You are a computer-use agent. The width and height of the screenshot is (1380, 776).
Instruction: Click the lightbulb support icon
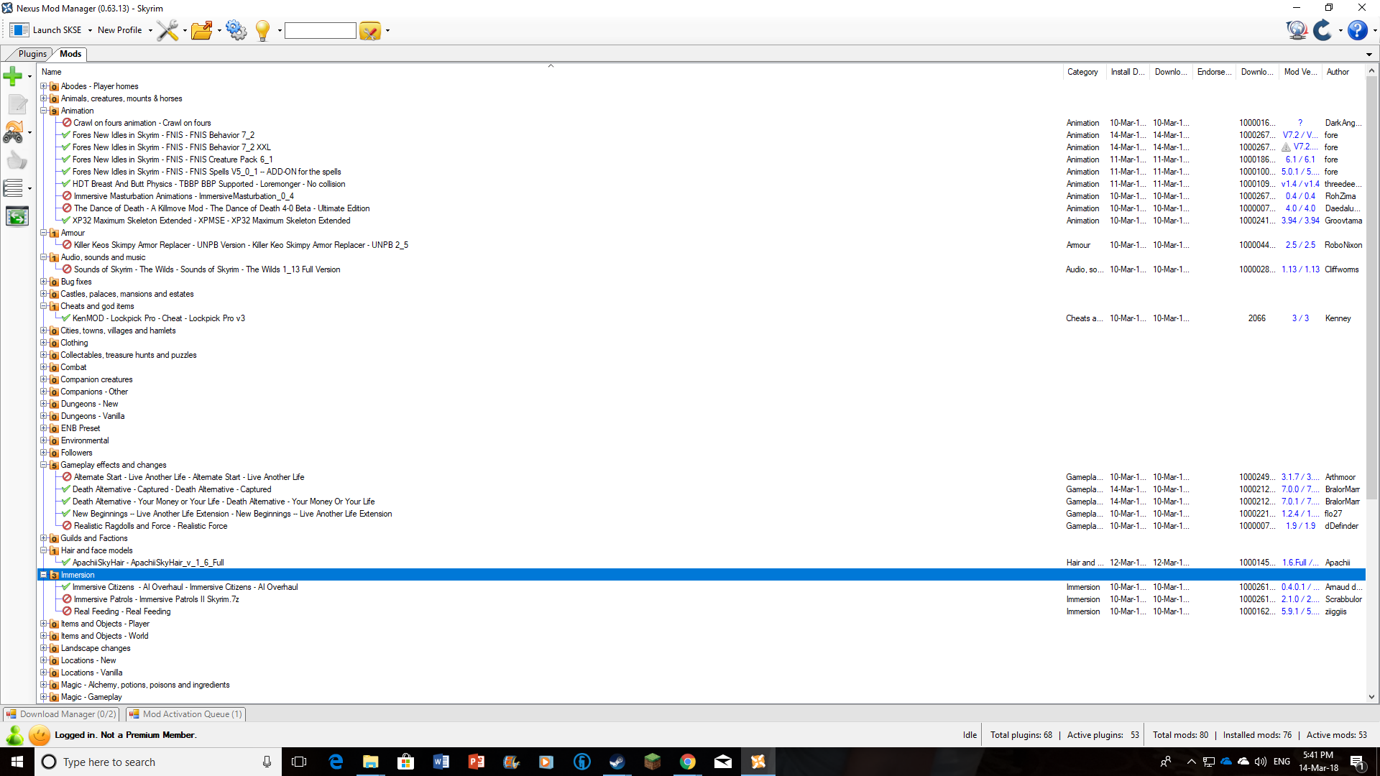point(262,29)
